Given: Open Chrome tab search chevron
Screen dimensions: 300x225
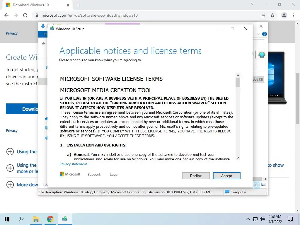Looking at the screenshot, I should [253, 4].
